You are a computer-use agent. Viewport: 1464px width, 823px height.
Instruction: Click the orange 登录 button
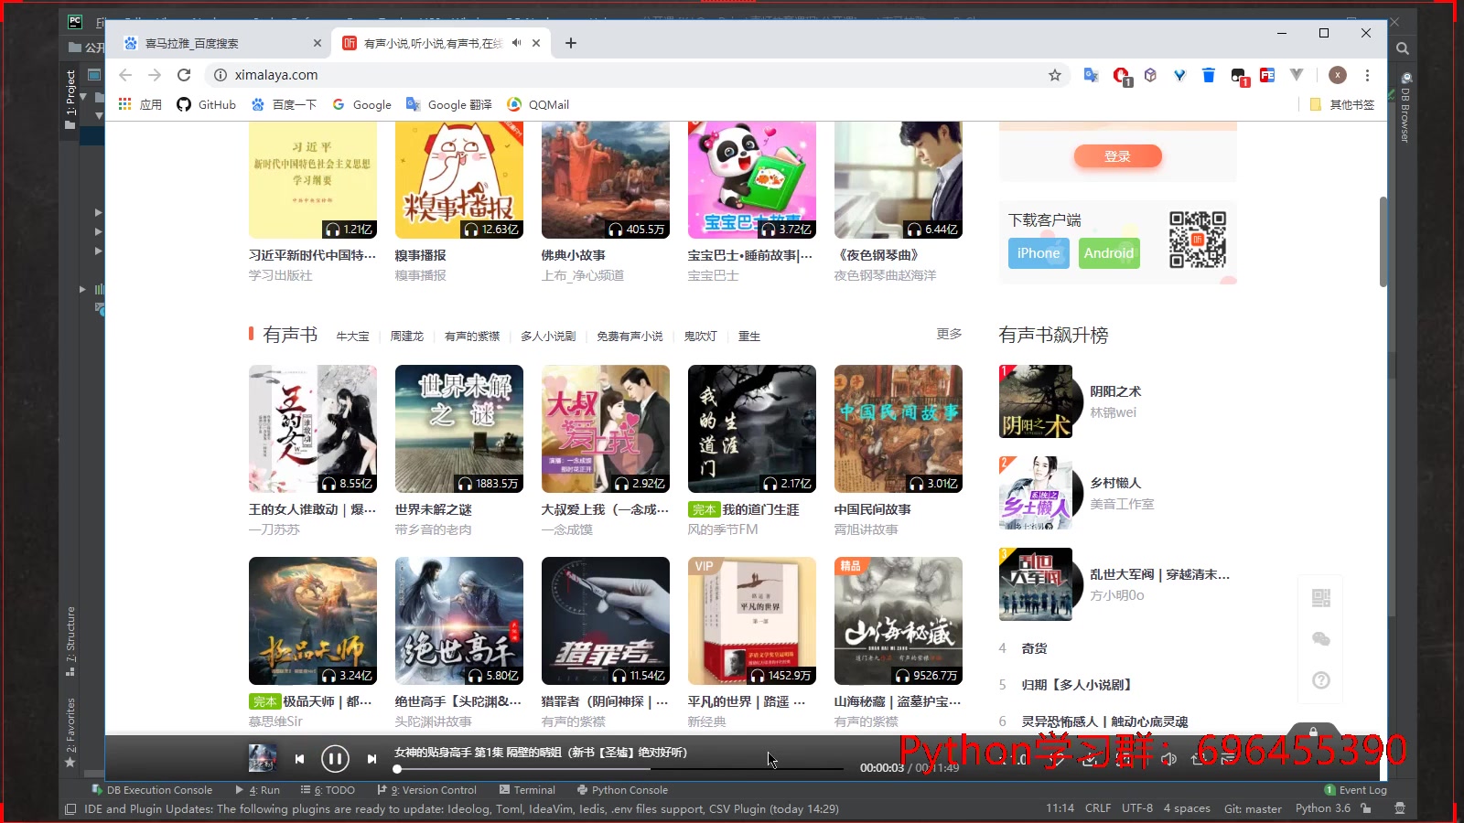1117,156
